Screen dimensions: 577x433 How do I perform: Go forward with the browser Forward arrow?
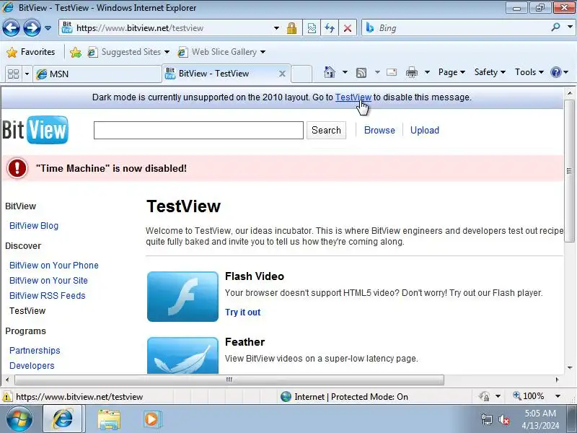[32, 27]
